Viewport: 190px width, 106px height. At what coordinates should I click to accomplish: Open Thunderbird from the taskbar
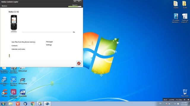click(25, 104)
